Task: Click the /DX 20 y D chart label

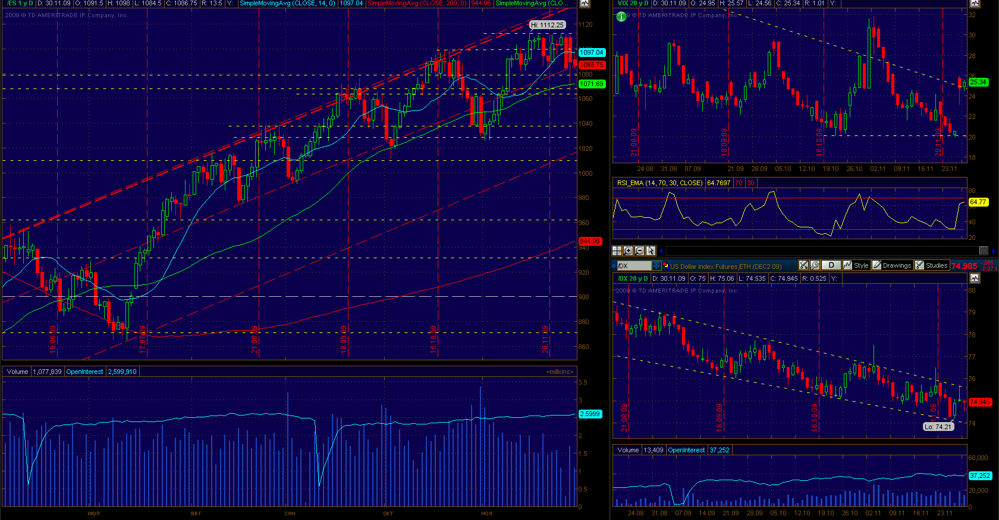Action: 632,278
